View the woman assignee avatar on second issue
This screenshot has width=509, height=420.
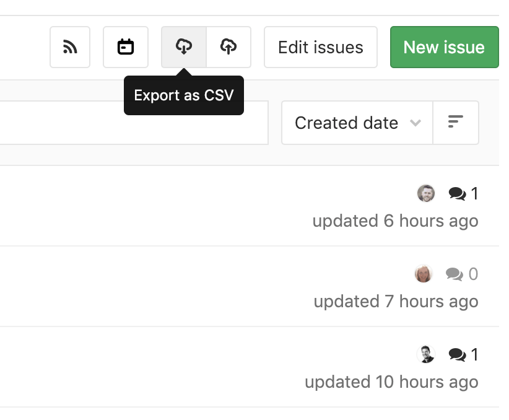tap(424, 274)
